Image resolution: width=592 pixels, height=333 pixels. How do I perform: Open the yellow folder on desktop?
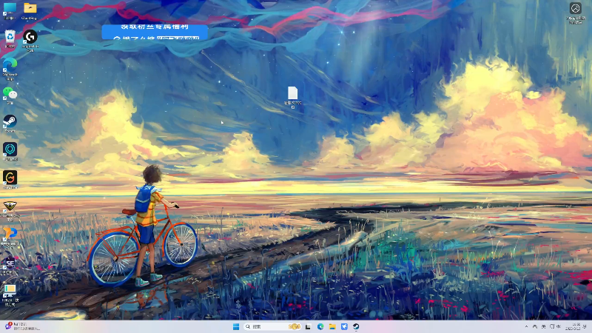tap(30, 10)
